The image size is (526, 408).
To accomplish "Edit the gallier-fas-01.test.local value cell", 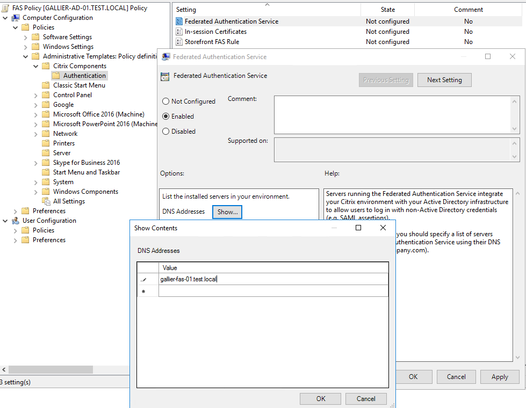I will coord(273,279).
